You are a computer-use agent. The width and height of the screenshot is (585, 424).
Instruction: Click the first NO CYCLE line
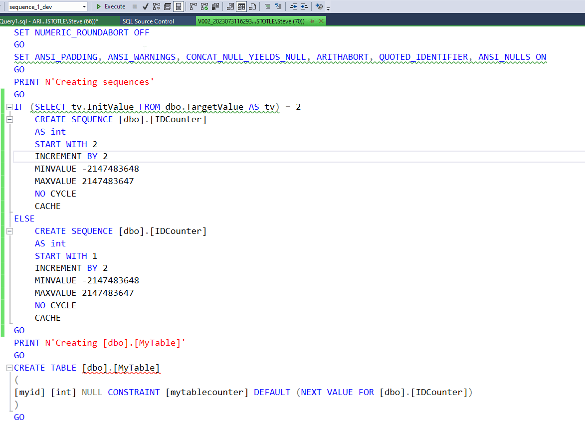coord(55,194)
